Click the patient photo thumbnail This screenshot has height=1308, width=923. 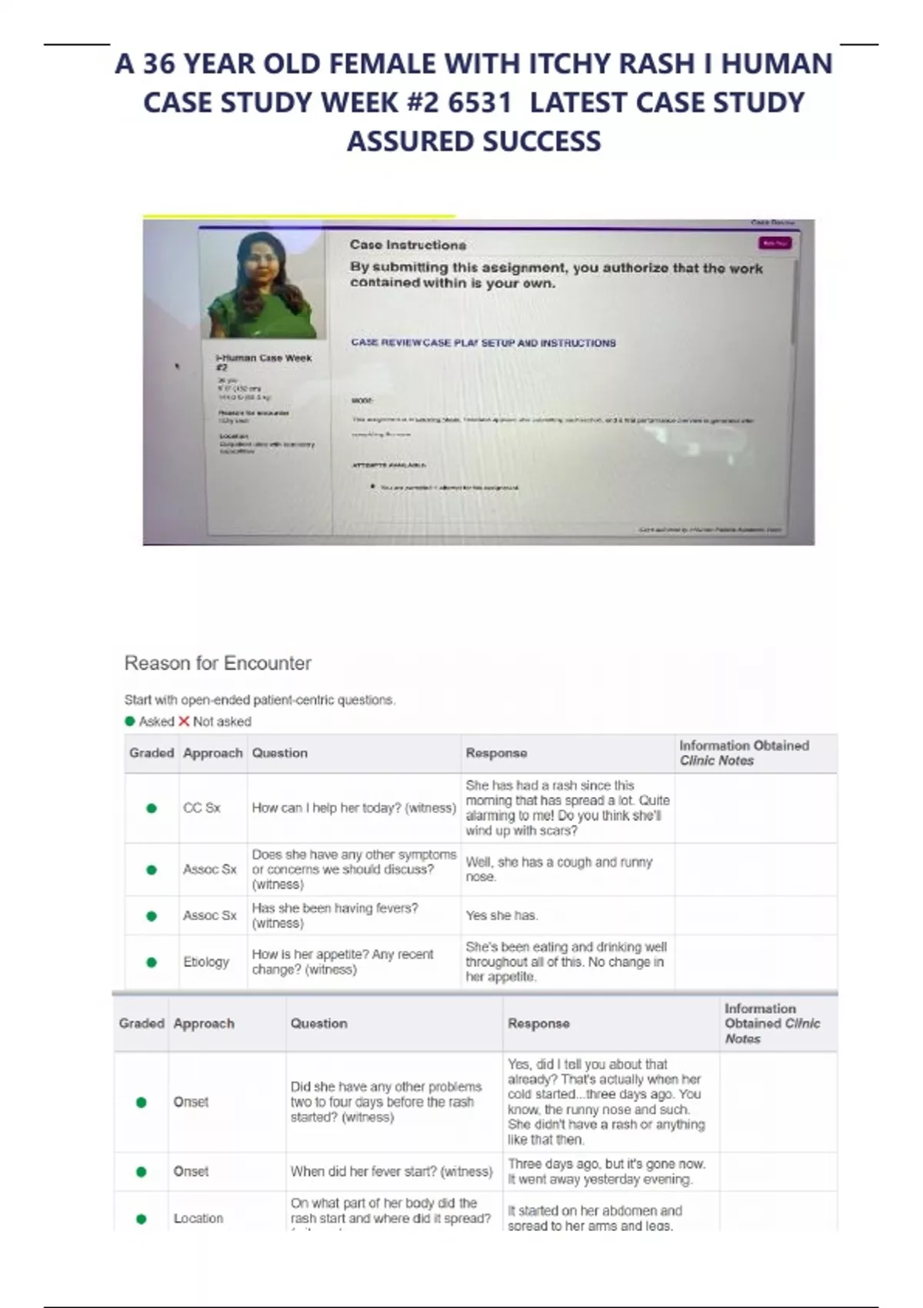263,285
